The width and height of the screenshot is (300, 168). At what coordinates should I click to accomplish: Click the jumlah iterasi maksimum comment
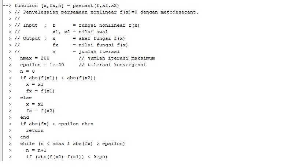tap(117, 58)
